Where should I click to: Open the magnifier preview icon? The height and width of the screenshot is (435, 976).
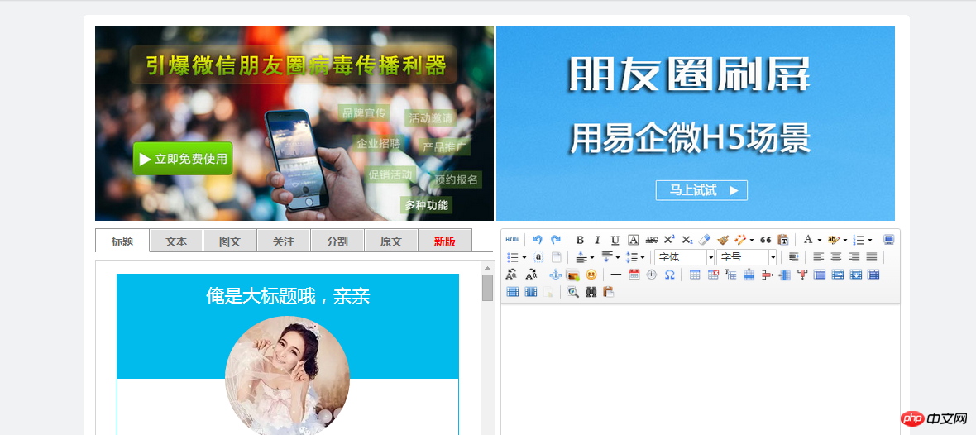[x=572, y=292]
